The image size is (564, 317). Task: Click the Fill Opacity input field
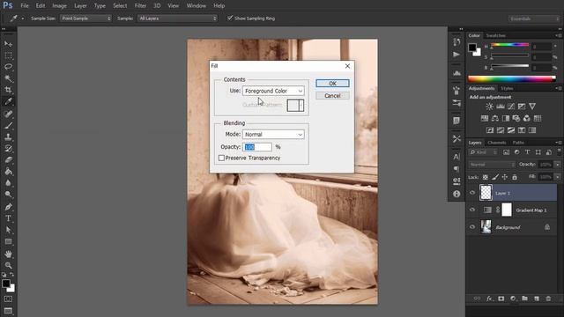[x=257, y=147]
